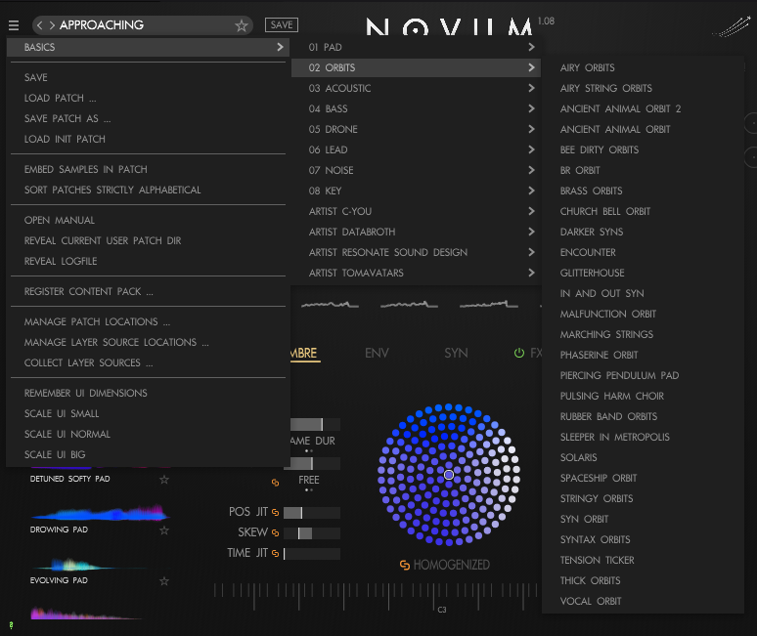The width and height of the screenshot is (757, 636).
Task: Toggle Sort Patches Strictly Alphabetical
Action: 148,190
